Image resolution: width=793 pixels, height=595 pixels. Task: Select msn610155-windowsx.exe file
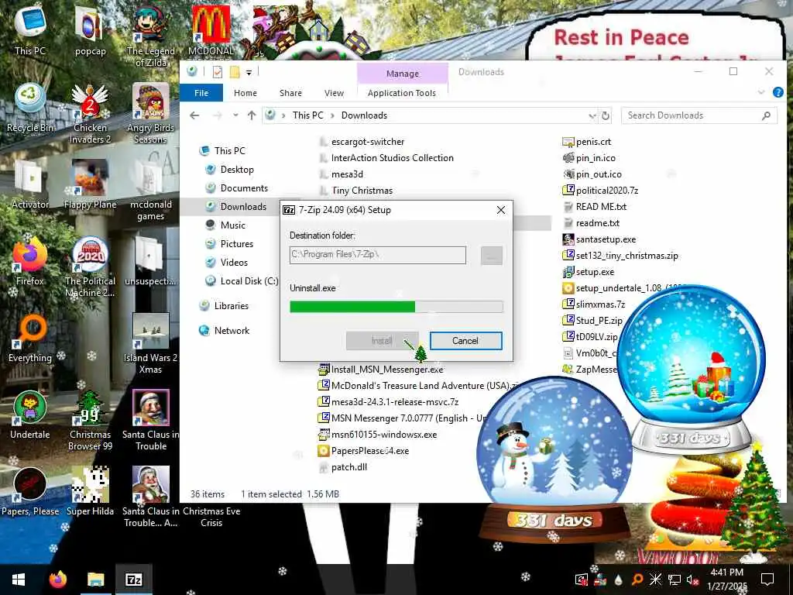(383, 434)
